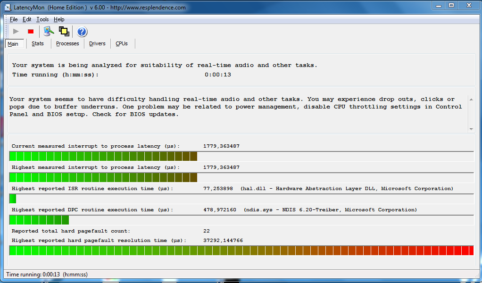Screen dimensions: 482x283
Task: Stop monitoring with the red stop button
Action: (31, 31)
